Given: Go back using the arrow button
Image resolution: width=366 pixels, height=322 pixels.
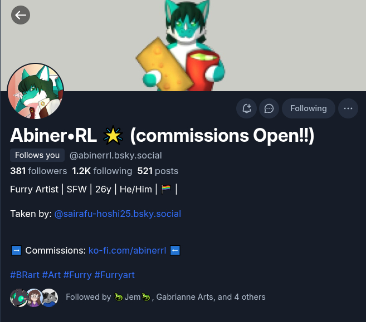Looking at the screenshot, I should [21, 15].
